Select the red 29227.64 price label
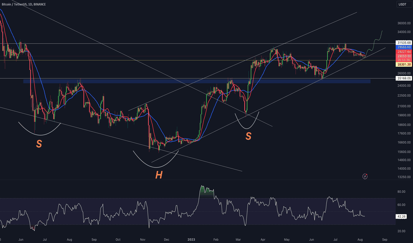 pos(404,52)
